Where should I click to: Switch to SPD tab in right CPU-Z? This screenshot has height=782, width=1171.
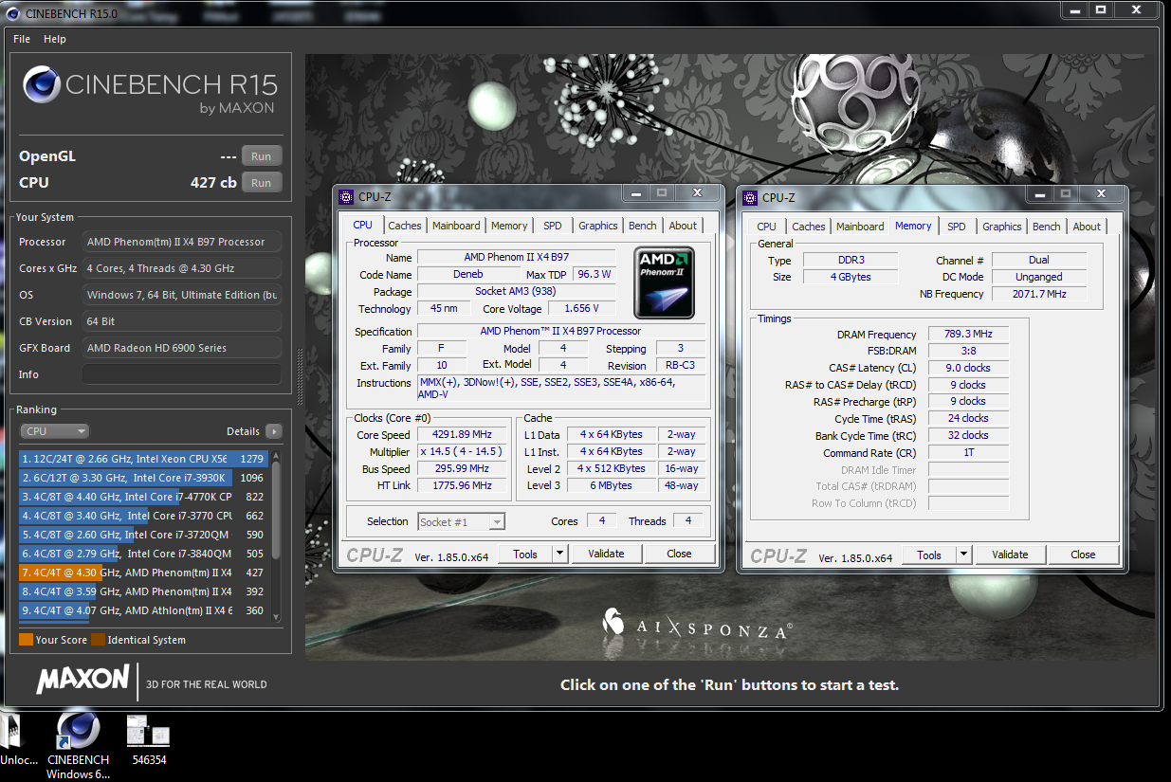click(x=957, y=227)
